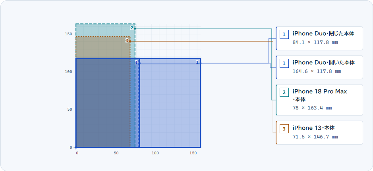Screen dimensions: 373x171
Task: Select the iPhone Duo 閉じた本体 legend card
Action: pos(319,38)
